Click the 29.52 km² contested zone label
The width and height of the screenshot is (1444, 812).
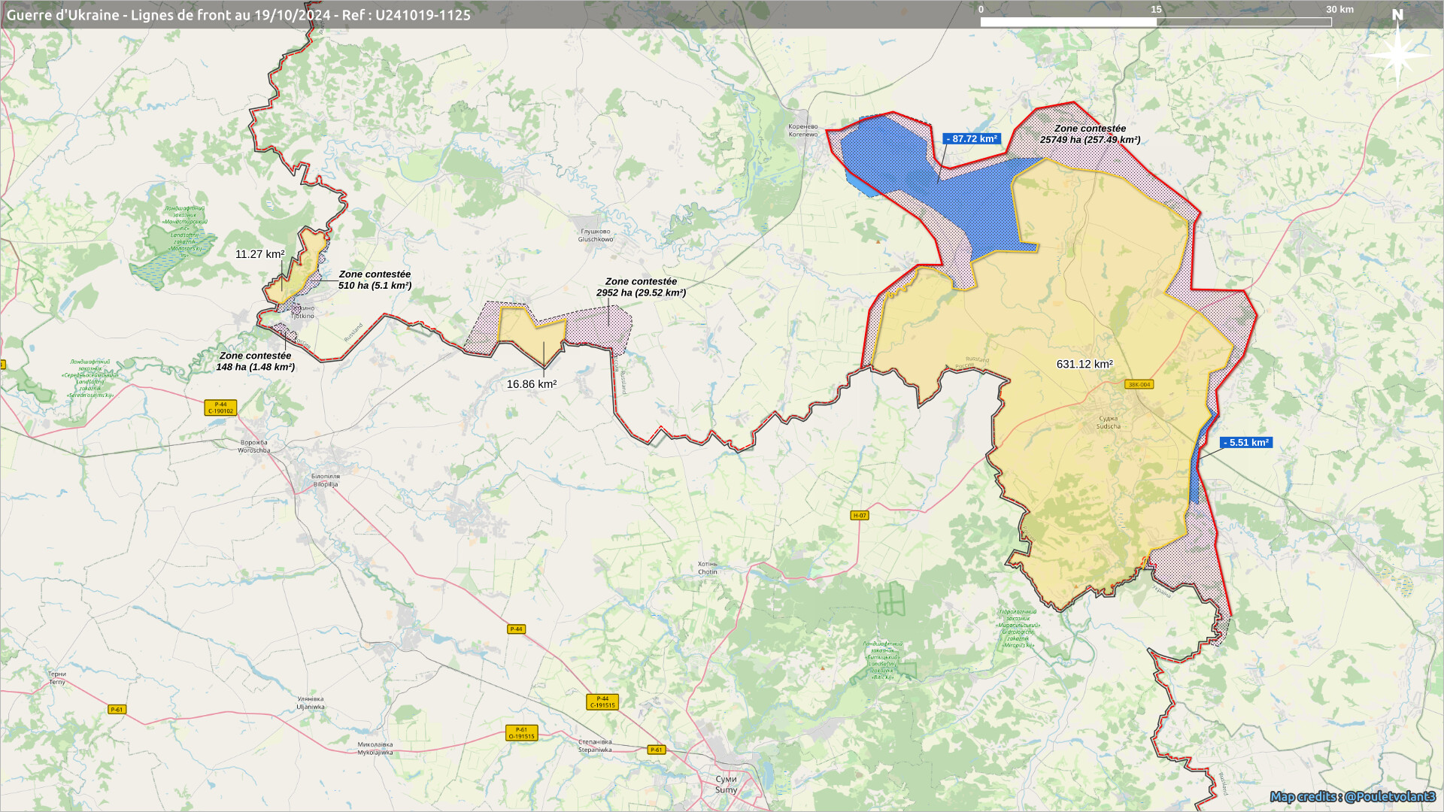[x=641, y=287]
